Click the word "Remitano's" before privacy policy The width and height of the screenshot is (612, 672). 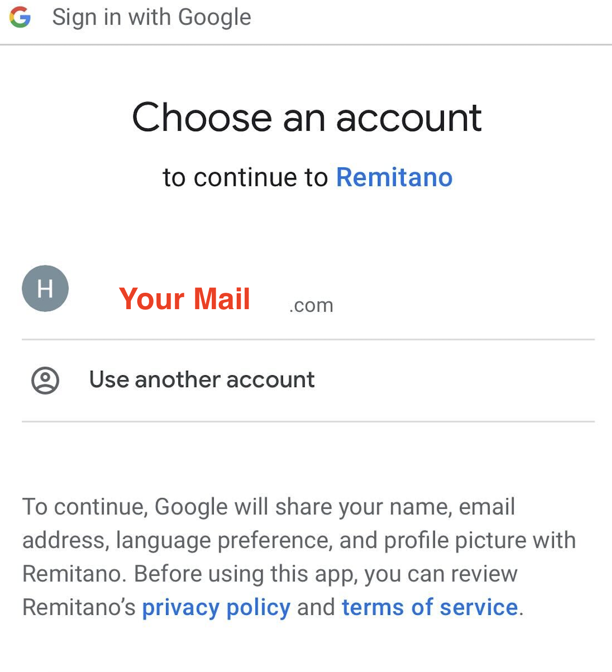point(79,607)
